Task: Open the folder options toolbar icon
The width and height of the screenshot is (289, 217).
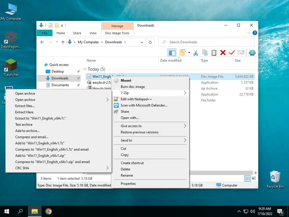Action: click(182, 53)
